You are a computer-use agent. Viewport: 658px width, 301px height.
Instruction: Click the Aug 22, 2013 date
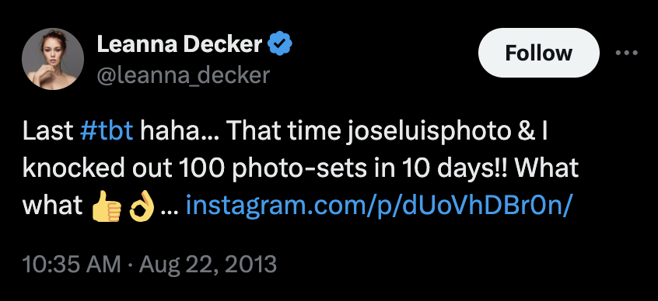pyautogui.click(x=208, y=265)
